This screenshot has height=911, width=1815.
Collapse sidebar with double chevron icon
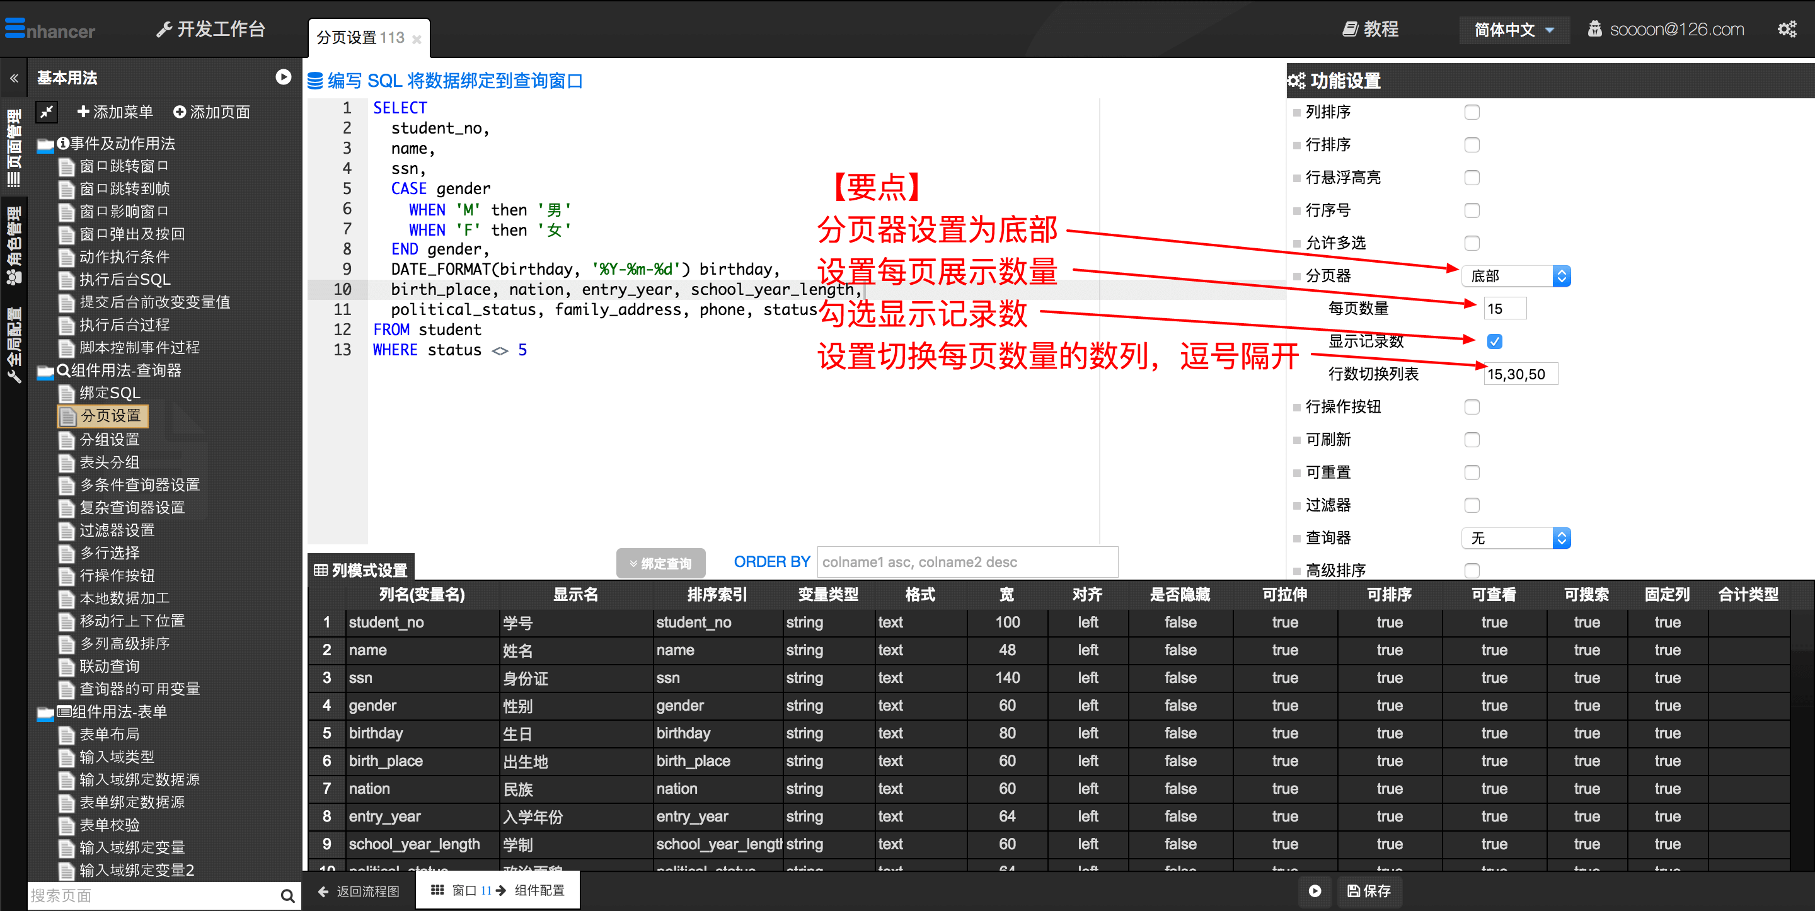tap(14, 78)
